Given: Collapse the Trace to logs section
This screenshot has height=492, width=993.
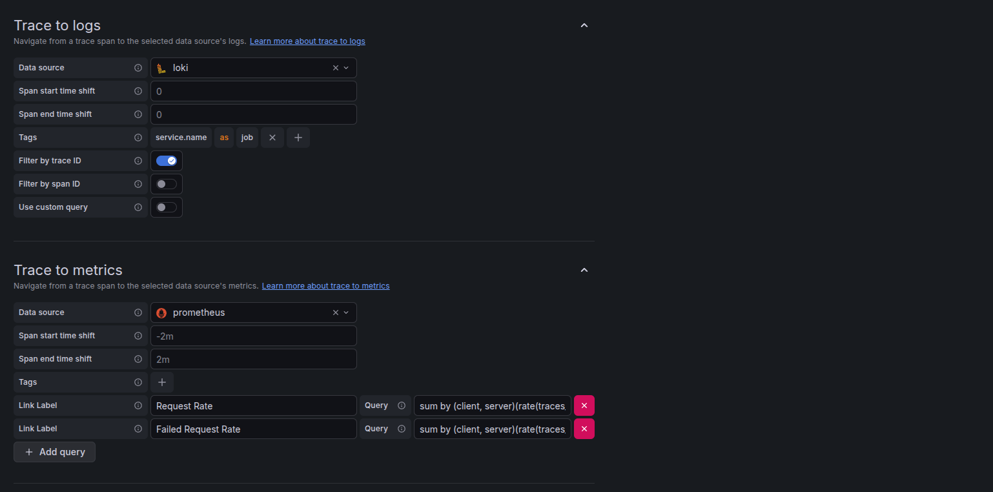Looking at the screenshot, I should [x=584, y=25].
